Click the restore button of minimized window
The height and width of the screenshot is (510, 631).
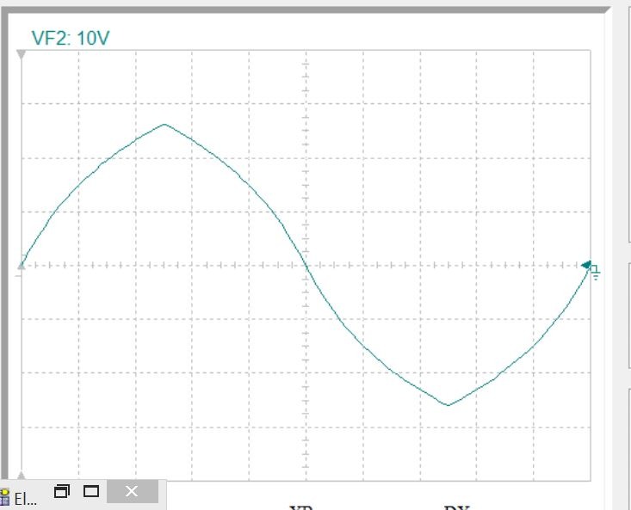(x=62, y=491)
